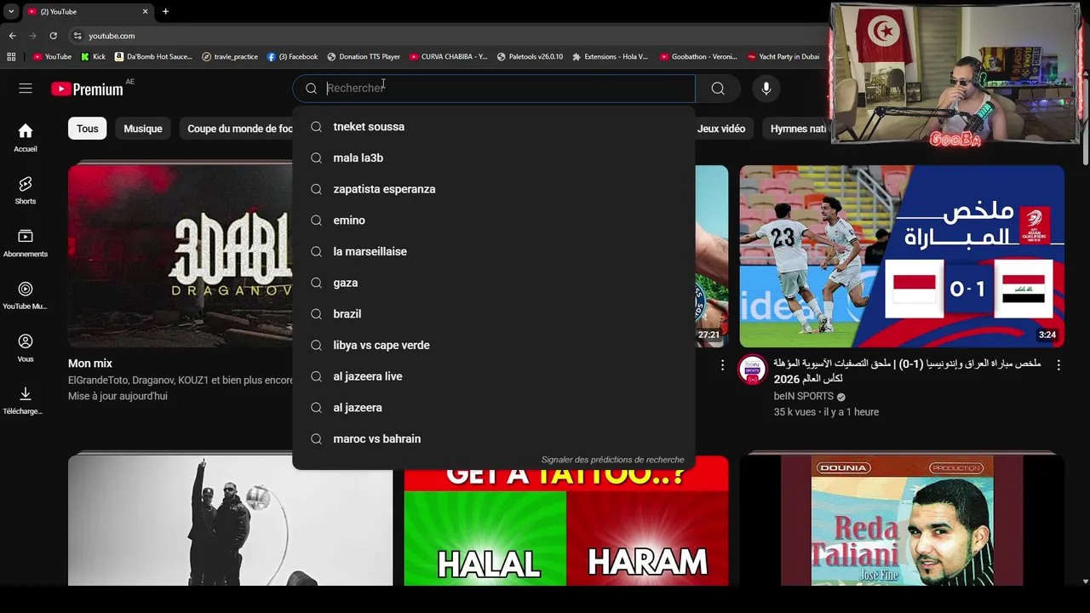The image size is (1090, 613).
Task: Open the YouTube guide hamburger menu
Action: click(26, 89)
